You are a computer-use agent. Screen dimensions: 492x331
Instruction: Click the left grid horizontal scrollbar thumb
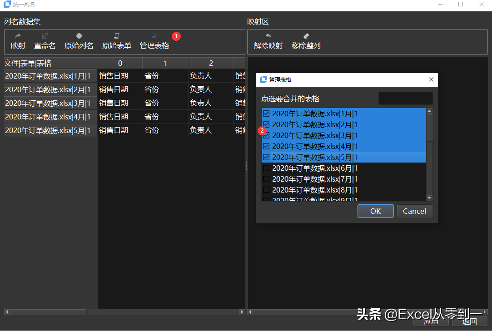(48, 312)
